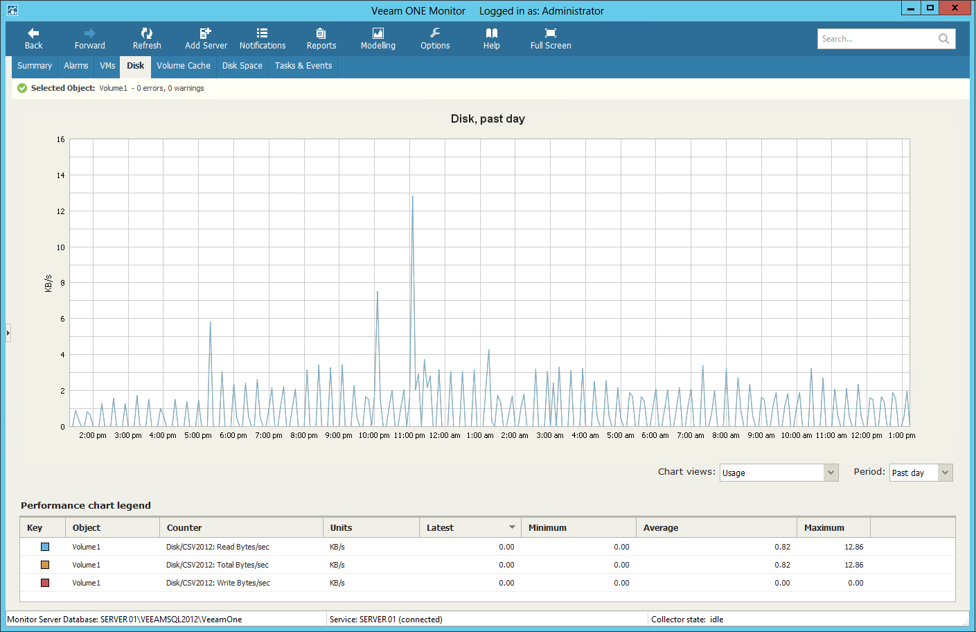The width and height of the screenshot is (976, 632).
Task: Click the Veeam ONE title bar icon
Action: (12, 10)
